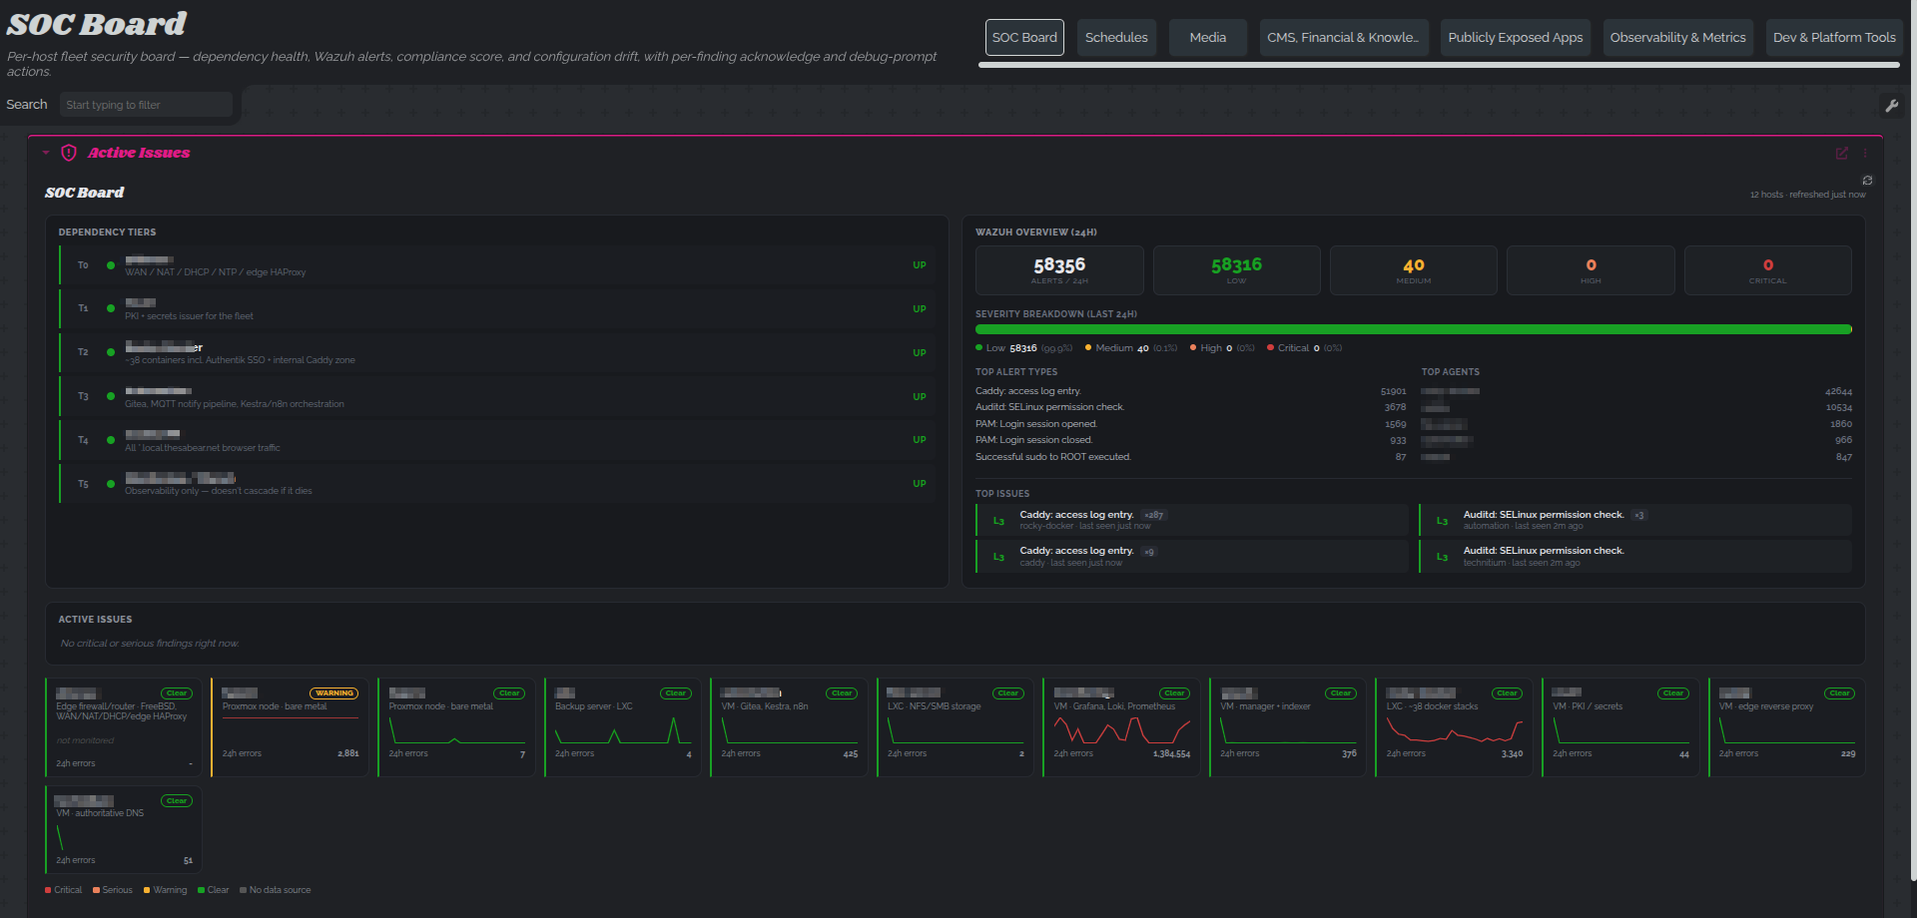The image size is (1917, 918).
Task: Open Observability & Metrics tab
Action: coord(1678,38)
